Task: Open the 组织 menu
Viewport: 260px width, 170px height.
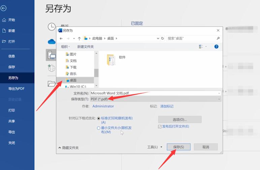Action: point(65,47)
